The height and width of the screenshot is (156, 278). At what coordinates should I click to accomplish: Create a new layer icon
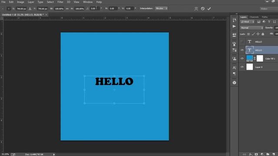pos(274,154)
